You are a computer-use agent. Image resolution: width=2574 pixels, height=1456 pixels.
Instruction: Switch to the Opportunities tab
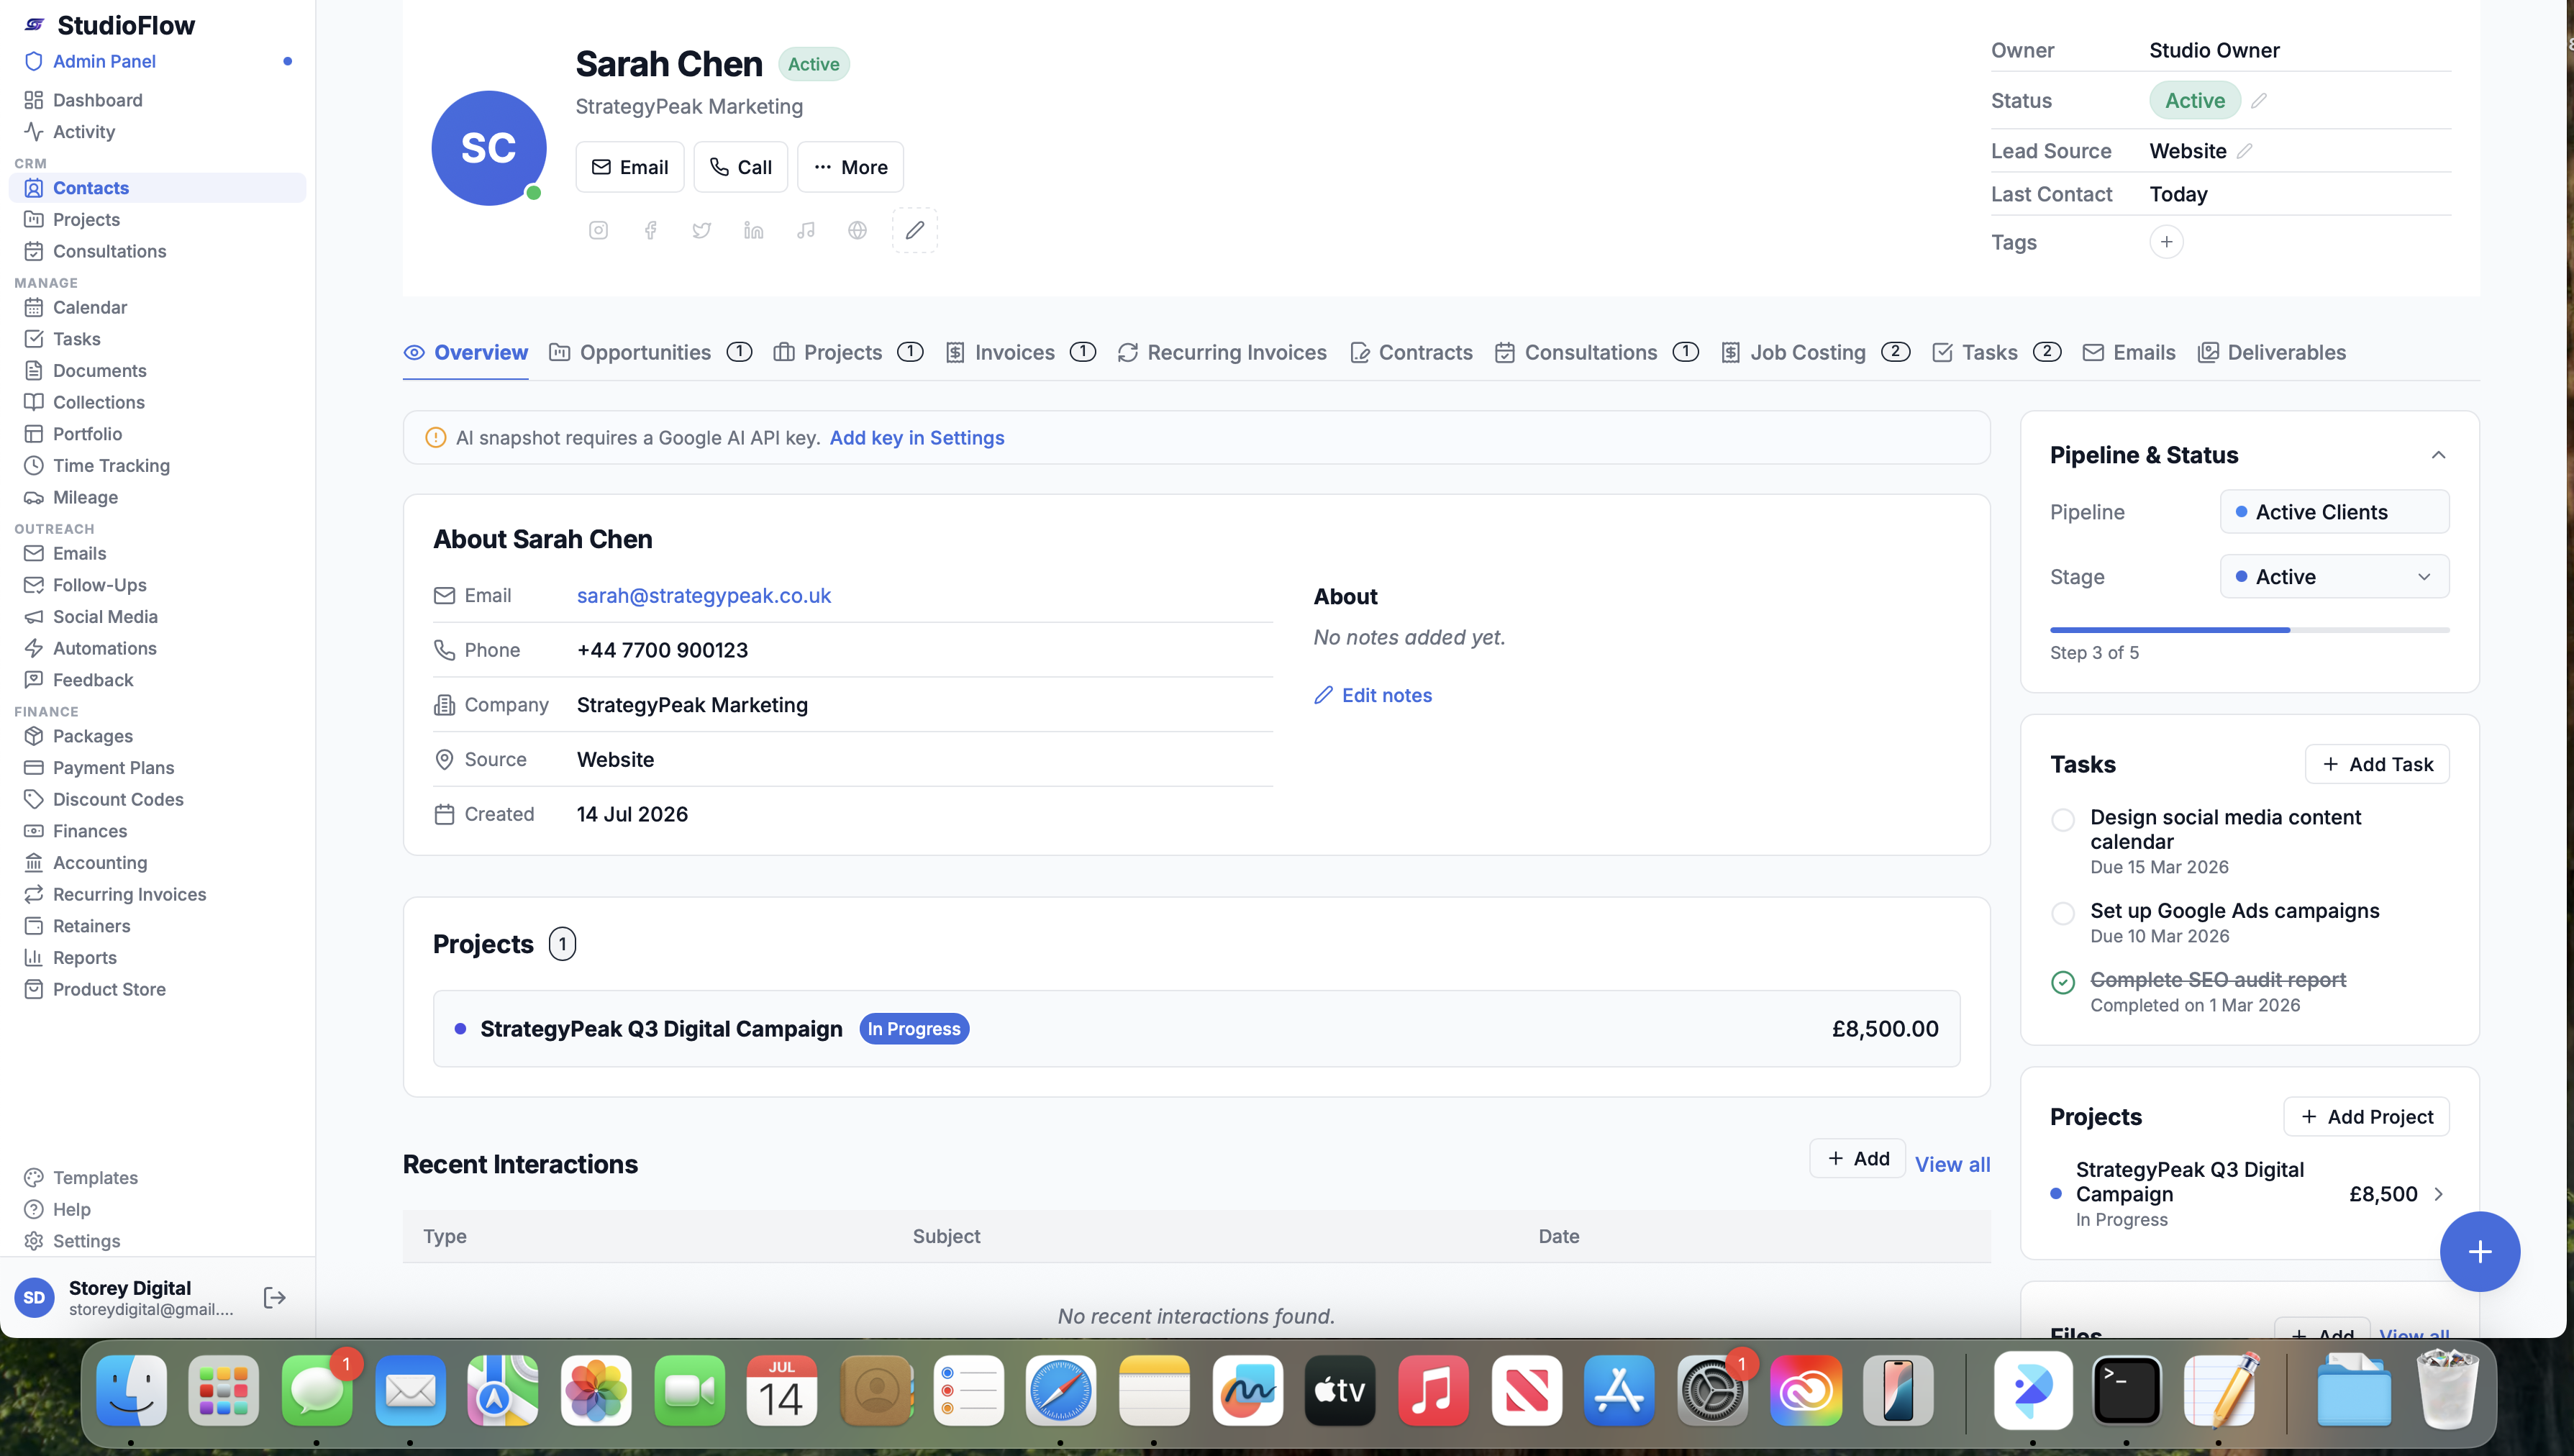click(x=650, y=352)
